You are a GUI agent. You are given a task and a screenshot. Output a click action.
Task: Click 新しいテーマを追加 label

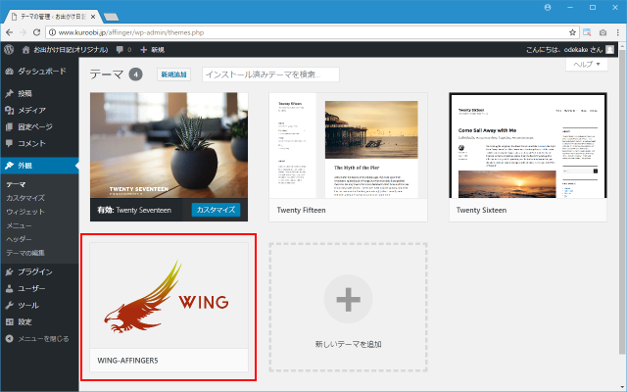[348, 344]
